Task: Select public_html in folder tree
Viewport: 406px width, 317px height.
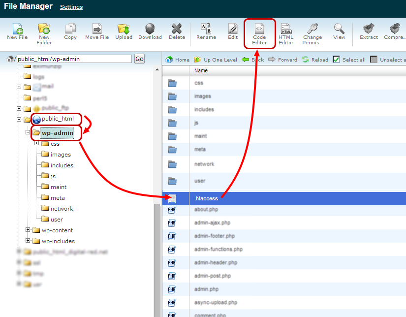Action: coord(58,119)
